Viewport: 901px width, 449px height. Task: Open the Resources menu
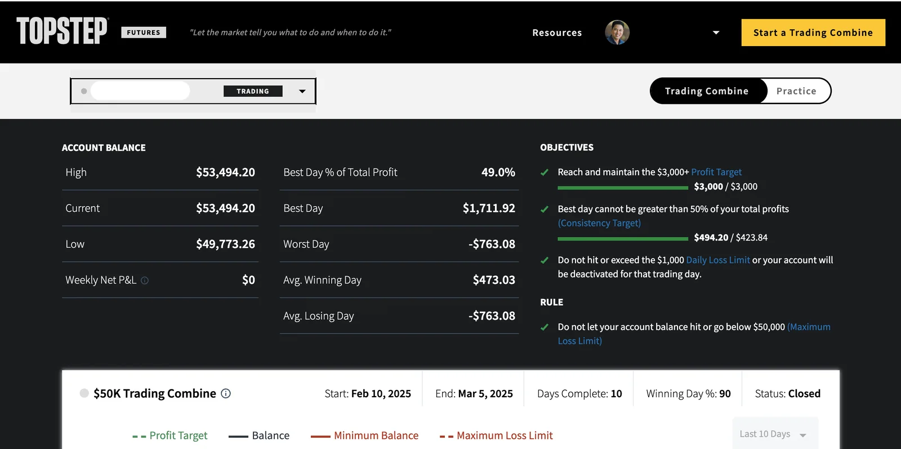[557, 33]
